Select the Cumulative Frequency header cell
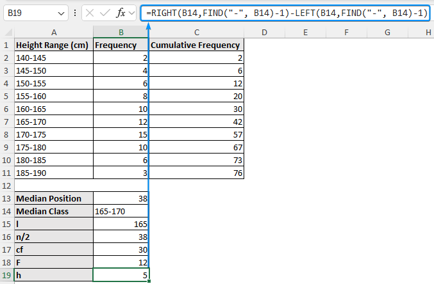The image size is (434, 284). click(x=196, y=45)
